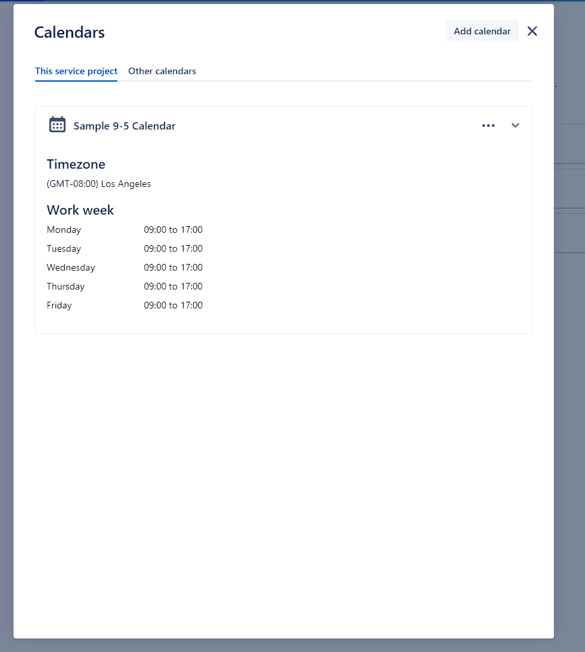Open the three-dot menu for Sample 9-5 Calendar
This screenshot has width=585, height=652.
coord(488,126)
